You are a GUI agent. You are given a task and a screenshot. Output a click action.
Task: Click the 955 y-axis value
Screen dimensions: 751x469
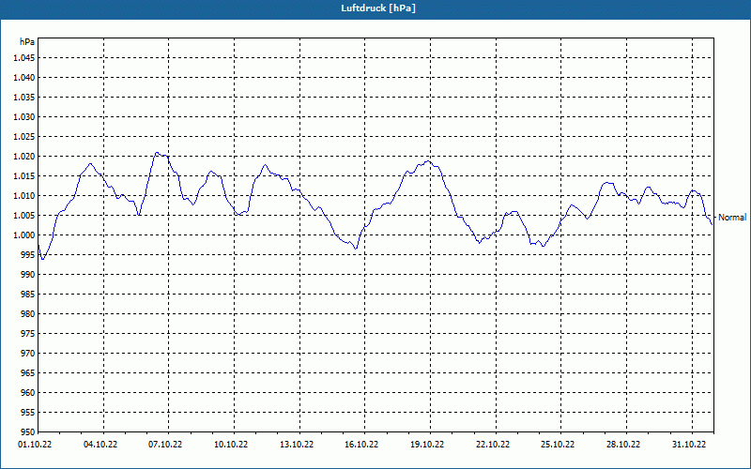[x=28, y=413]
